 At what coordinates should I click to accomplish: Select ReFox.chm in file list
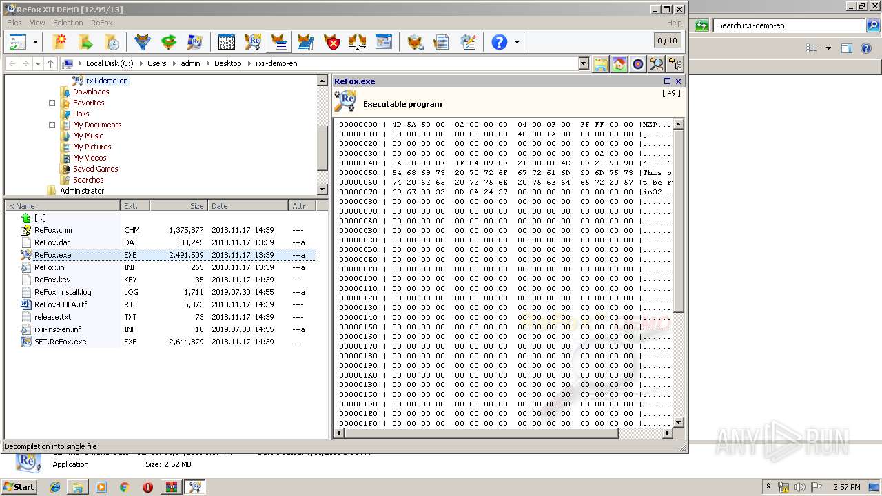pos(53,230)
